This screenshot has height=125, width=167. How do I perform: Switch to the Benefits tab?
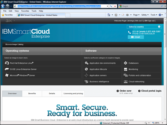[32, 94]
